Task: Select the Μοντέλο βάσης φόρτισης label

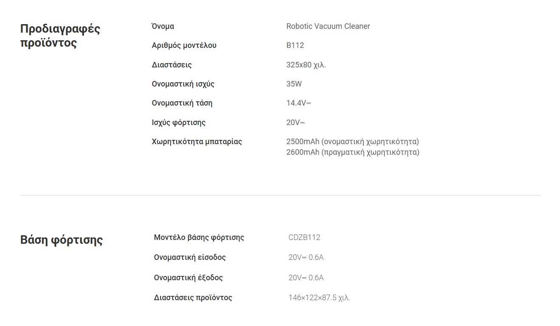Action: [x=199, y=237]
